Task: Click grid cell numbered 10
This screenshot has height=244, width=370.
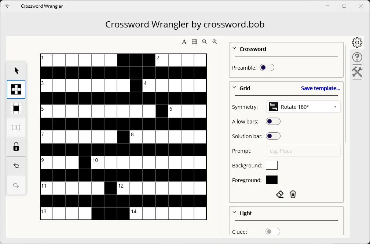Action: [98, 163]
